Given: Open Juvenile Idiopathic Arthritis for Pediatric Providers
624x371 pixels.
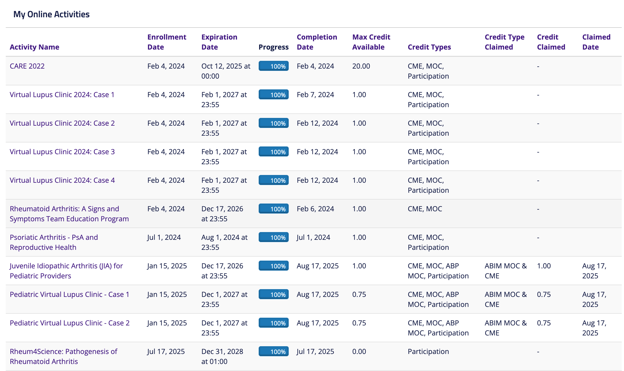Looking at the screenshot, I should [66, 271].
